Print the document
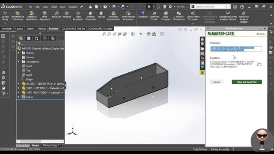The width and height of the screenshot is (274, 154). point(123,7)
